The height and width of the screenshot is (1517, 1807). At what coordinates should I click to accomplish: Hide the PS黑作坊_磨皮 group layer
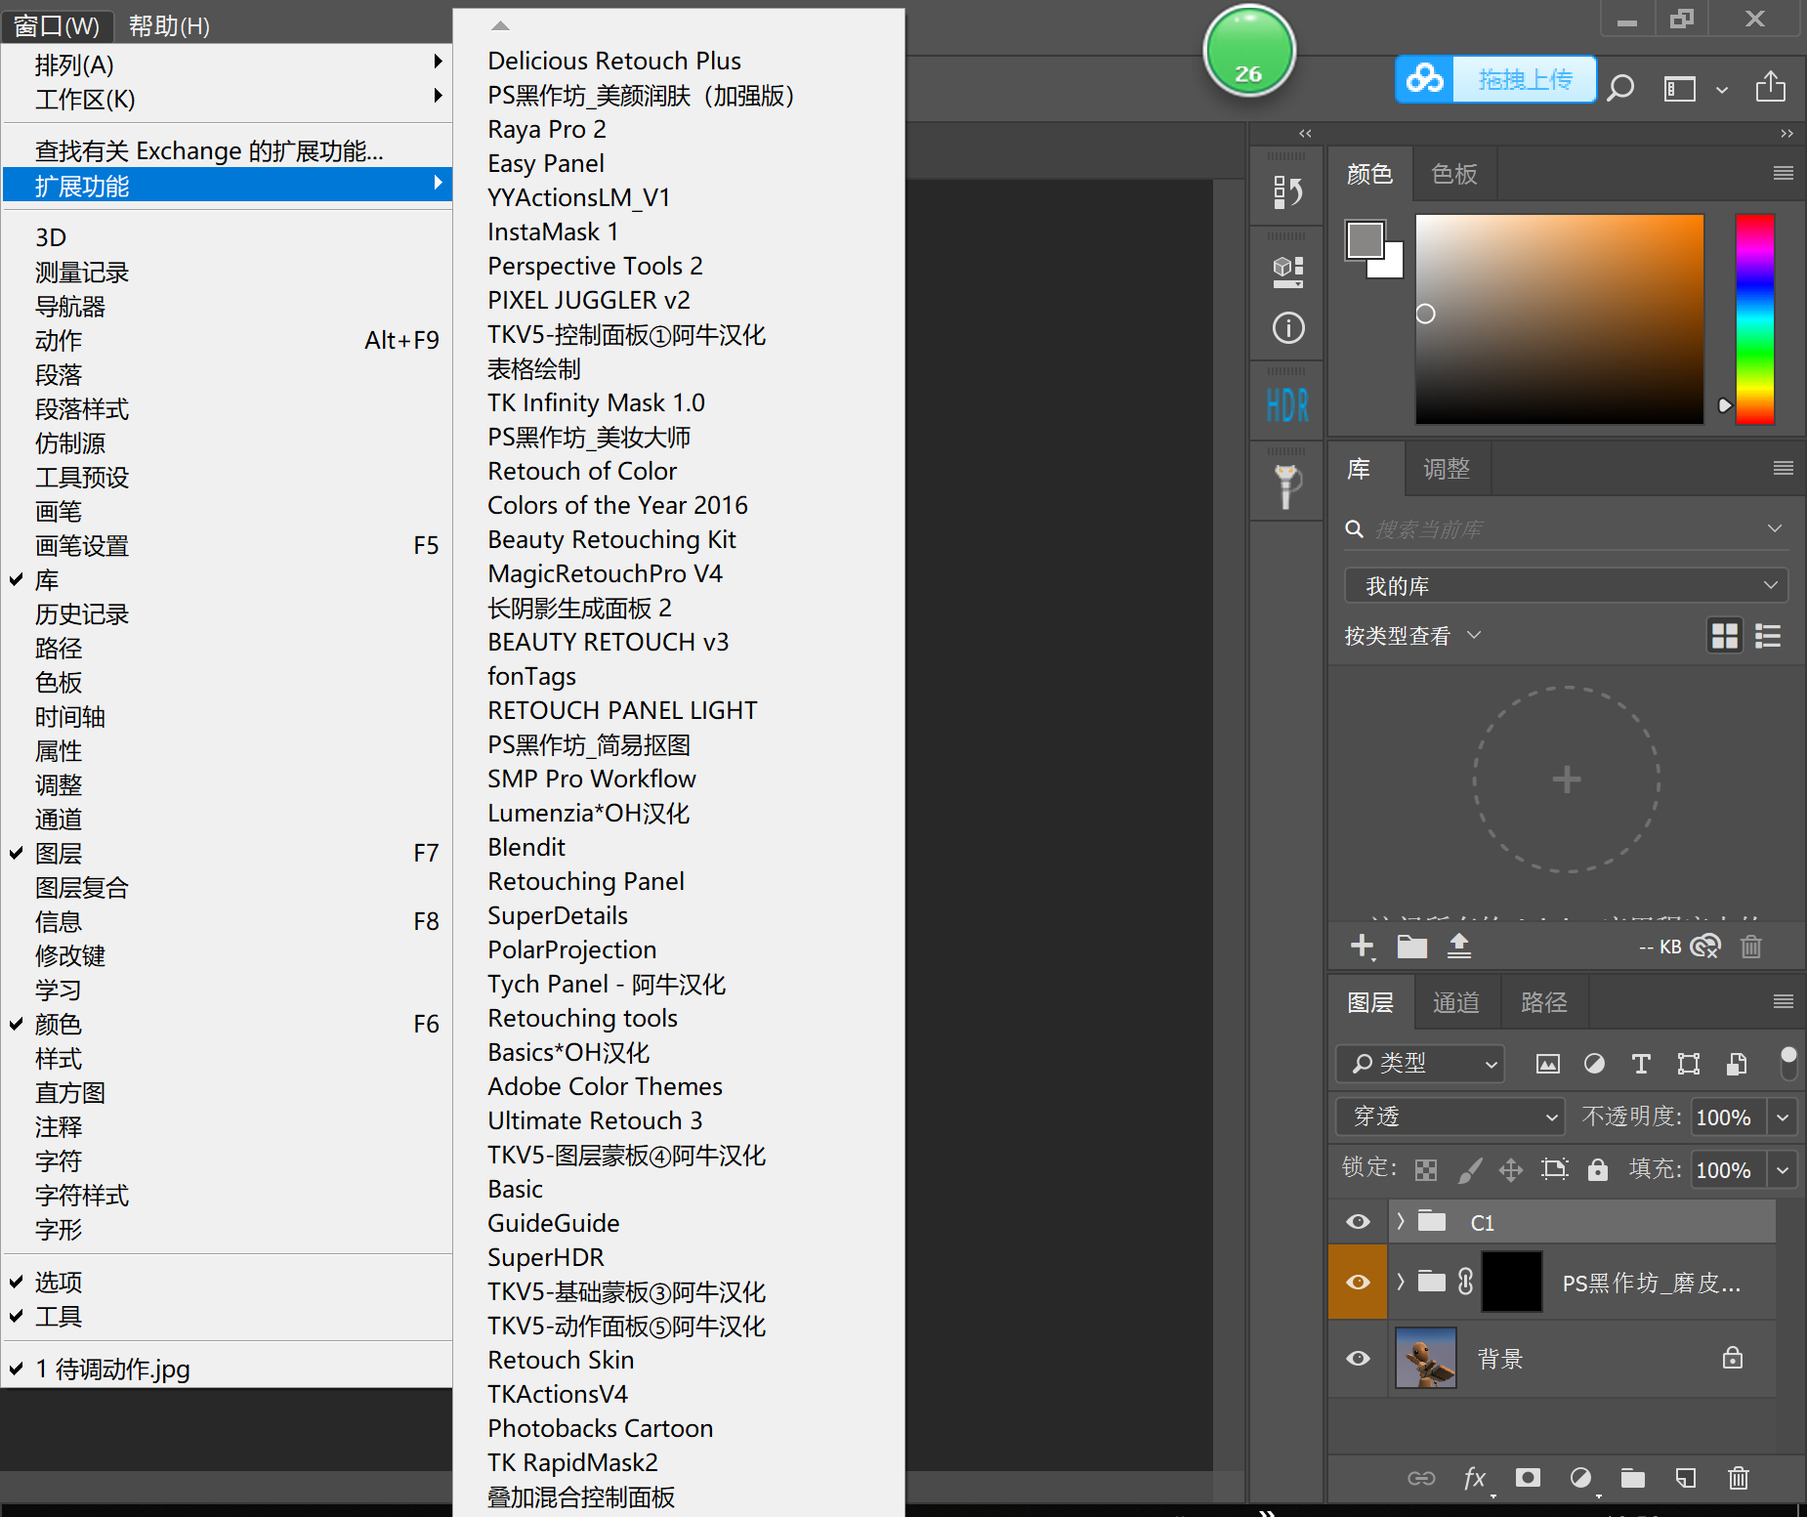coord(1358,1283)
